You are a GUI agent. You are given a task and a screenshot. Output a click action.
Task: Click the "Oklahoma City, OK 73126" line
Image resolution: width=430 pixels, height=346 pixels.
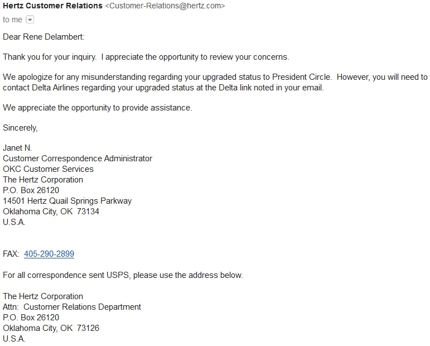pyautogui.click(x=51, y=328)
